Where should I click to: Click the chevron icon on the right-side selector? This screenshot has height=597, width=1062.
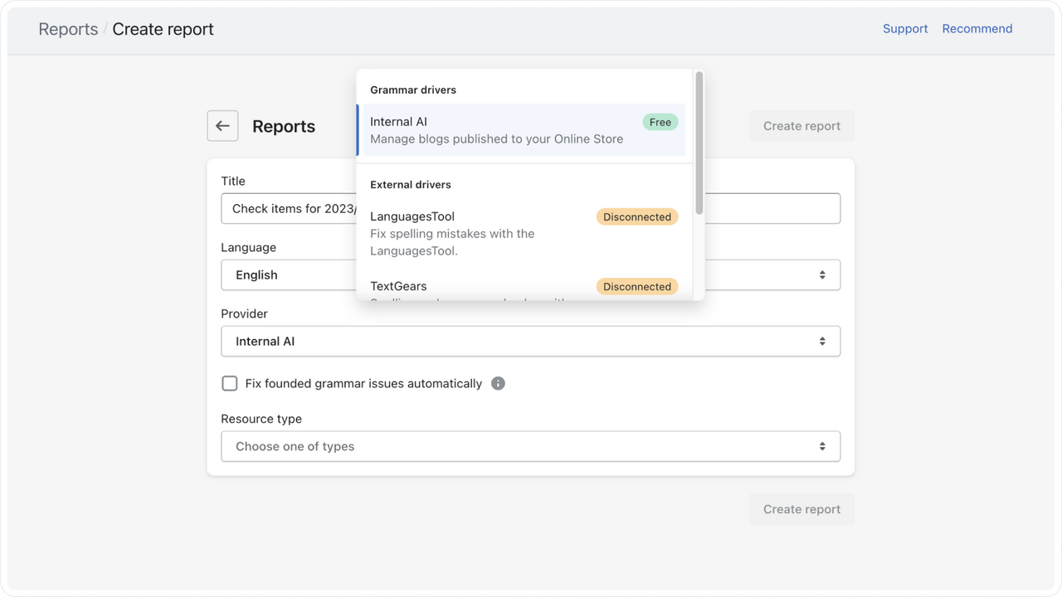(822, 274)
